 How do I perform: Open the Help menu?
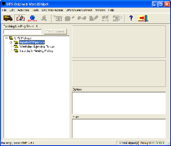tap(111, 10)
